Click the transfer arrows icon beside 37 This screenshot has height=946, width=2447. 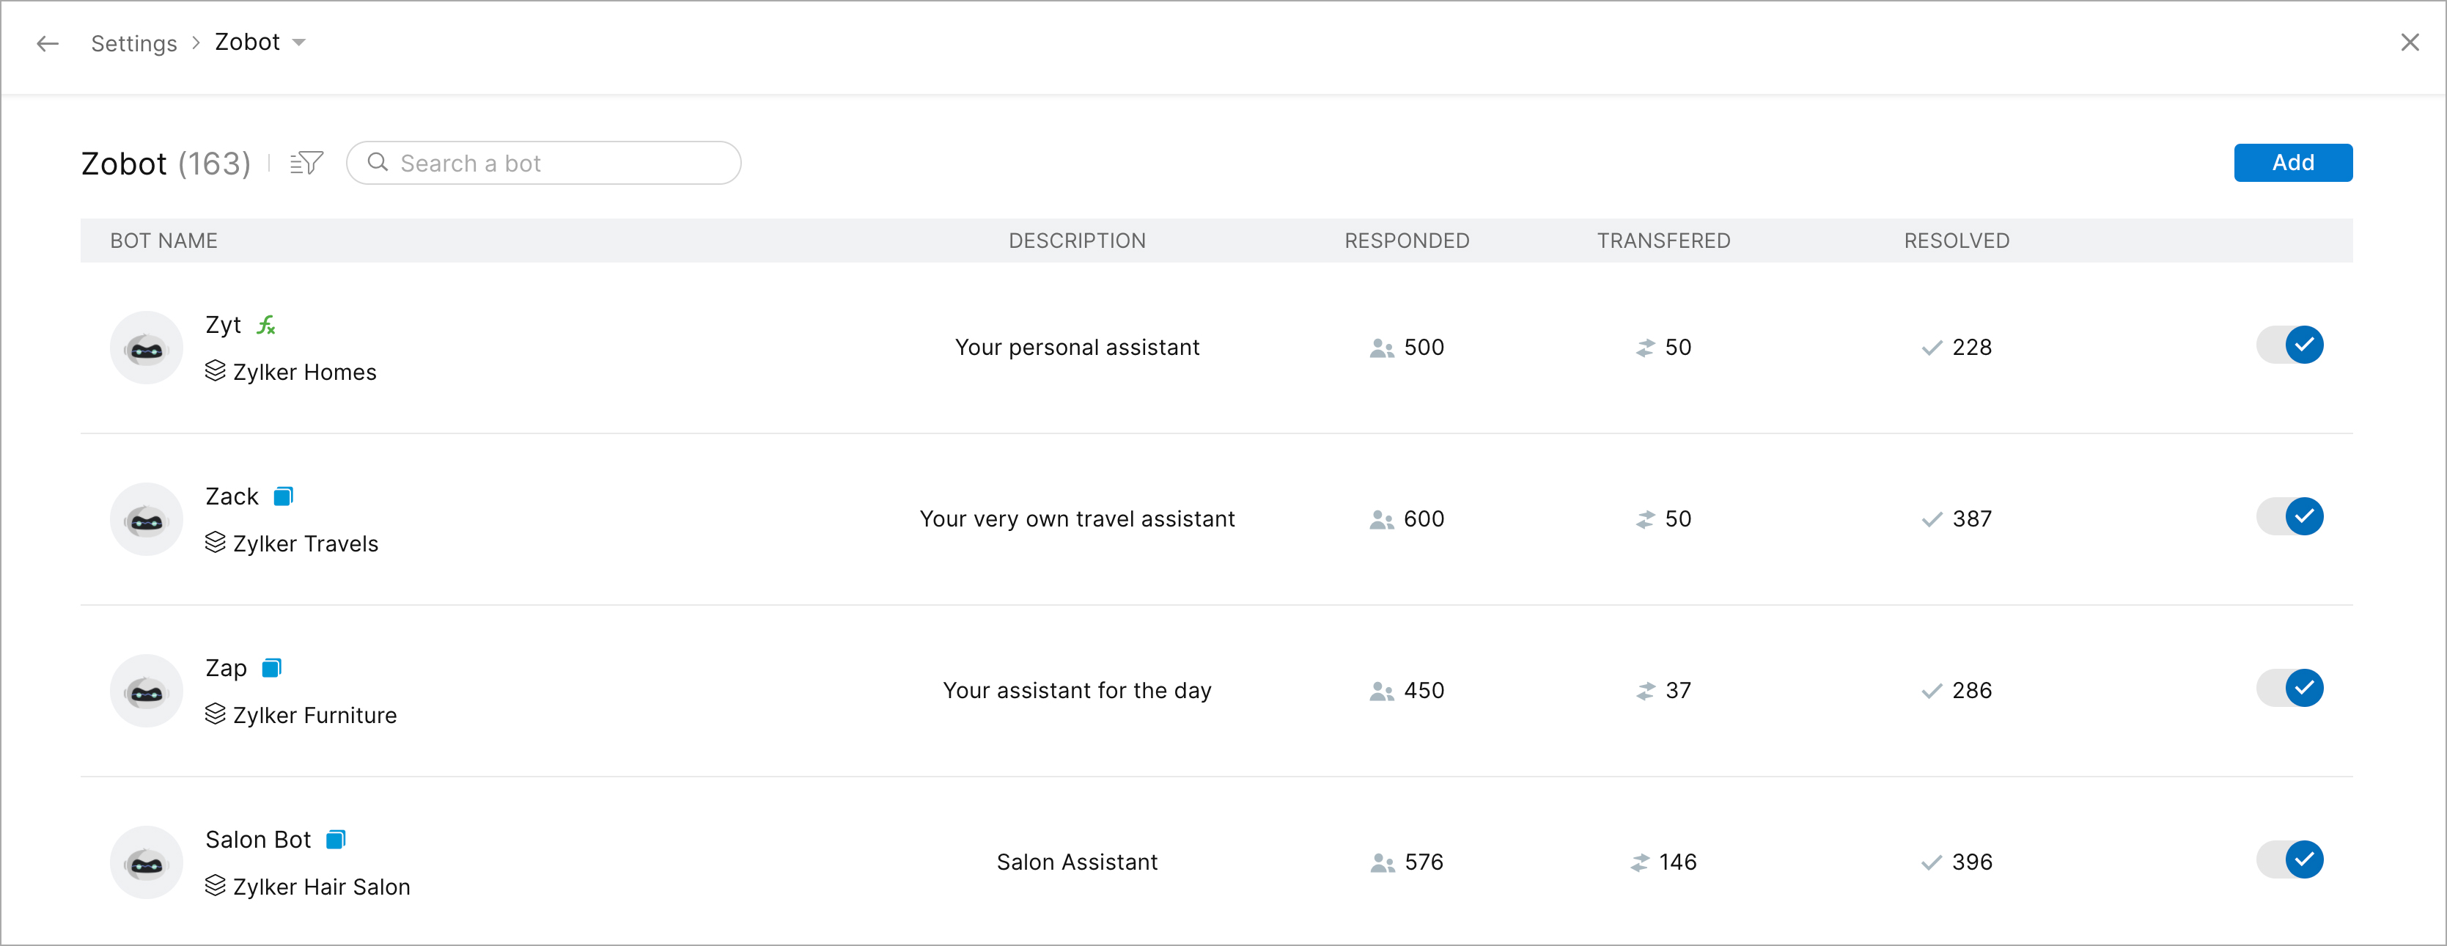[x=1645, y=692]
